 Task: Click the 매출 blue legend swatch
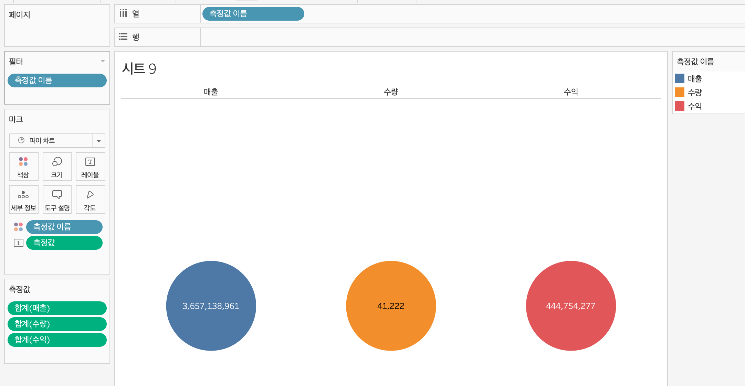(x=679, y=79)
